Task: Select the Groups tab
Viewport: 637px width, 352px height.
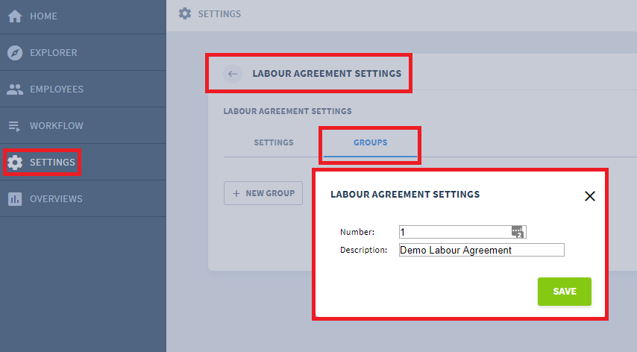Action: [371, 142]
